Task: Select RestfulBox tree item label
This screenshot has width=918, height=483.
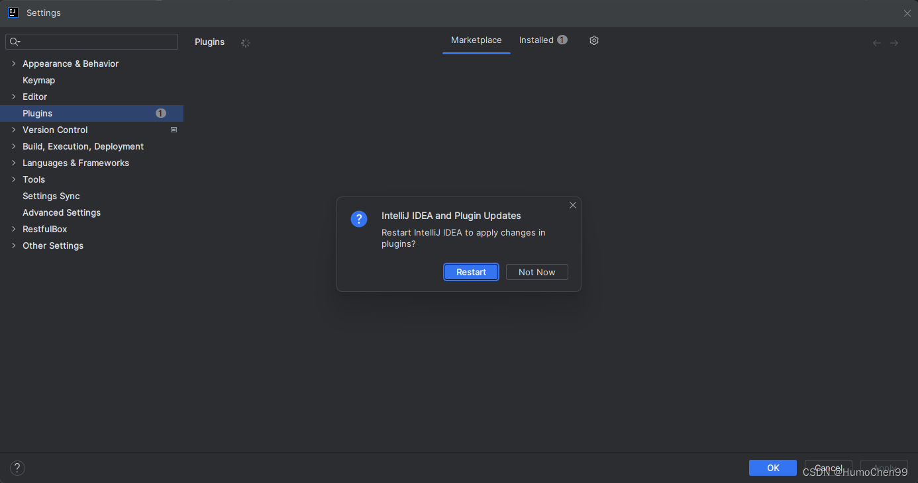Action: click(x=45, y=229)
